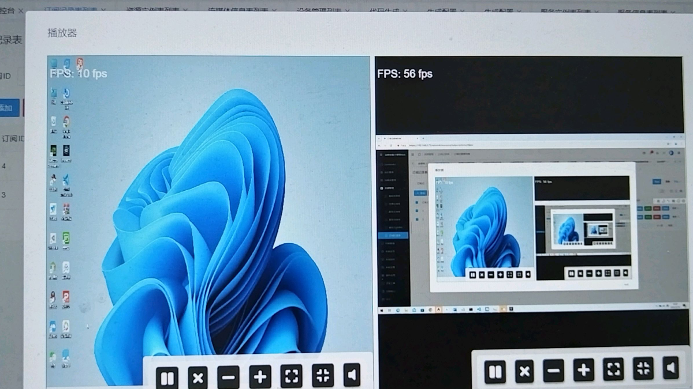The height and width of the screenshot is (389, 693).
Task: Click the left video with the blue bloom wallpaper
Action: (x=208, y=221)
